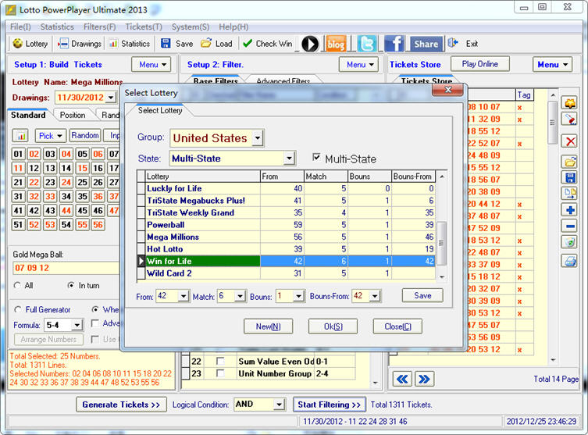
Task: Open the From 42 dropdown
Action: (183, 296)
